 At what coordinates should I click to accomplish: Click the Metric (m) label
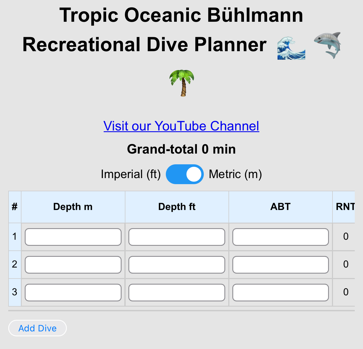pyautogui.click(x=235, y=174)
